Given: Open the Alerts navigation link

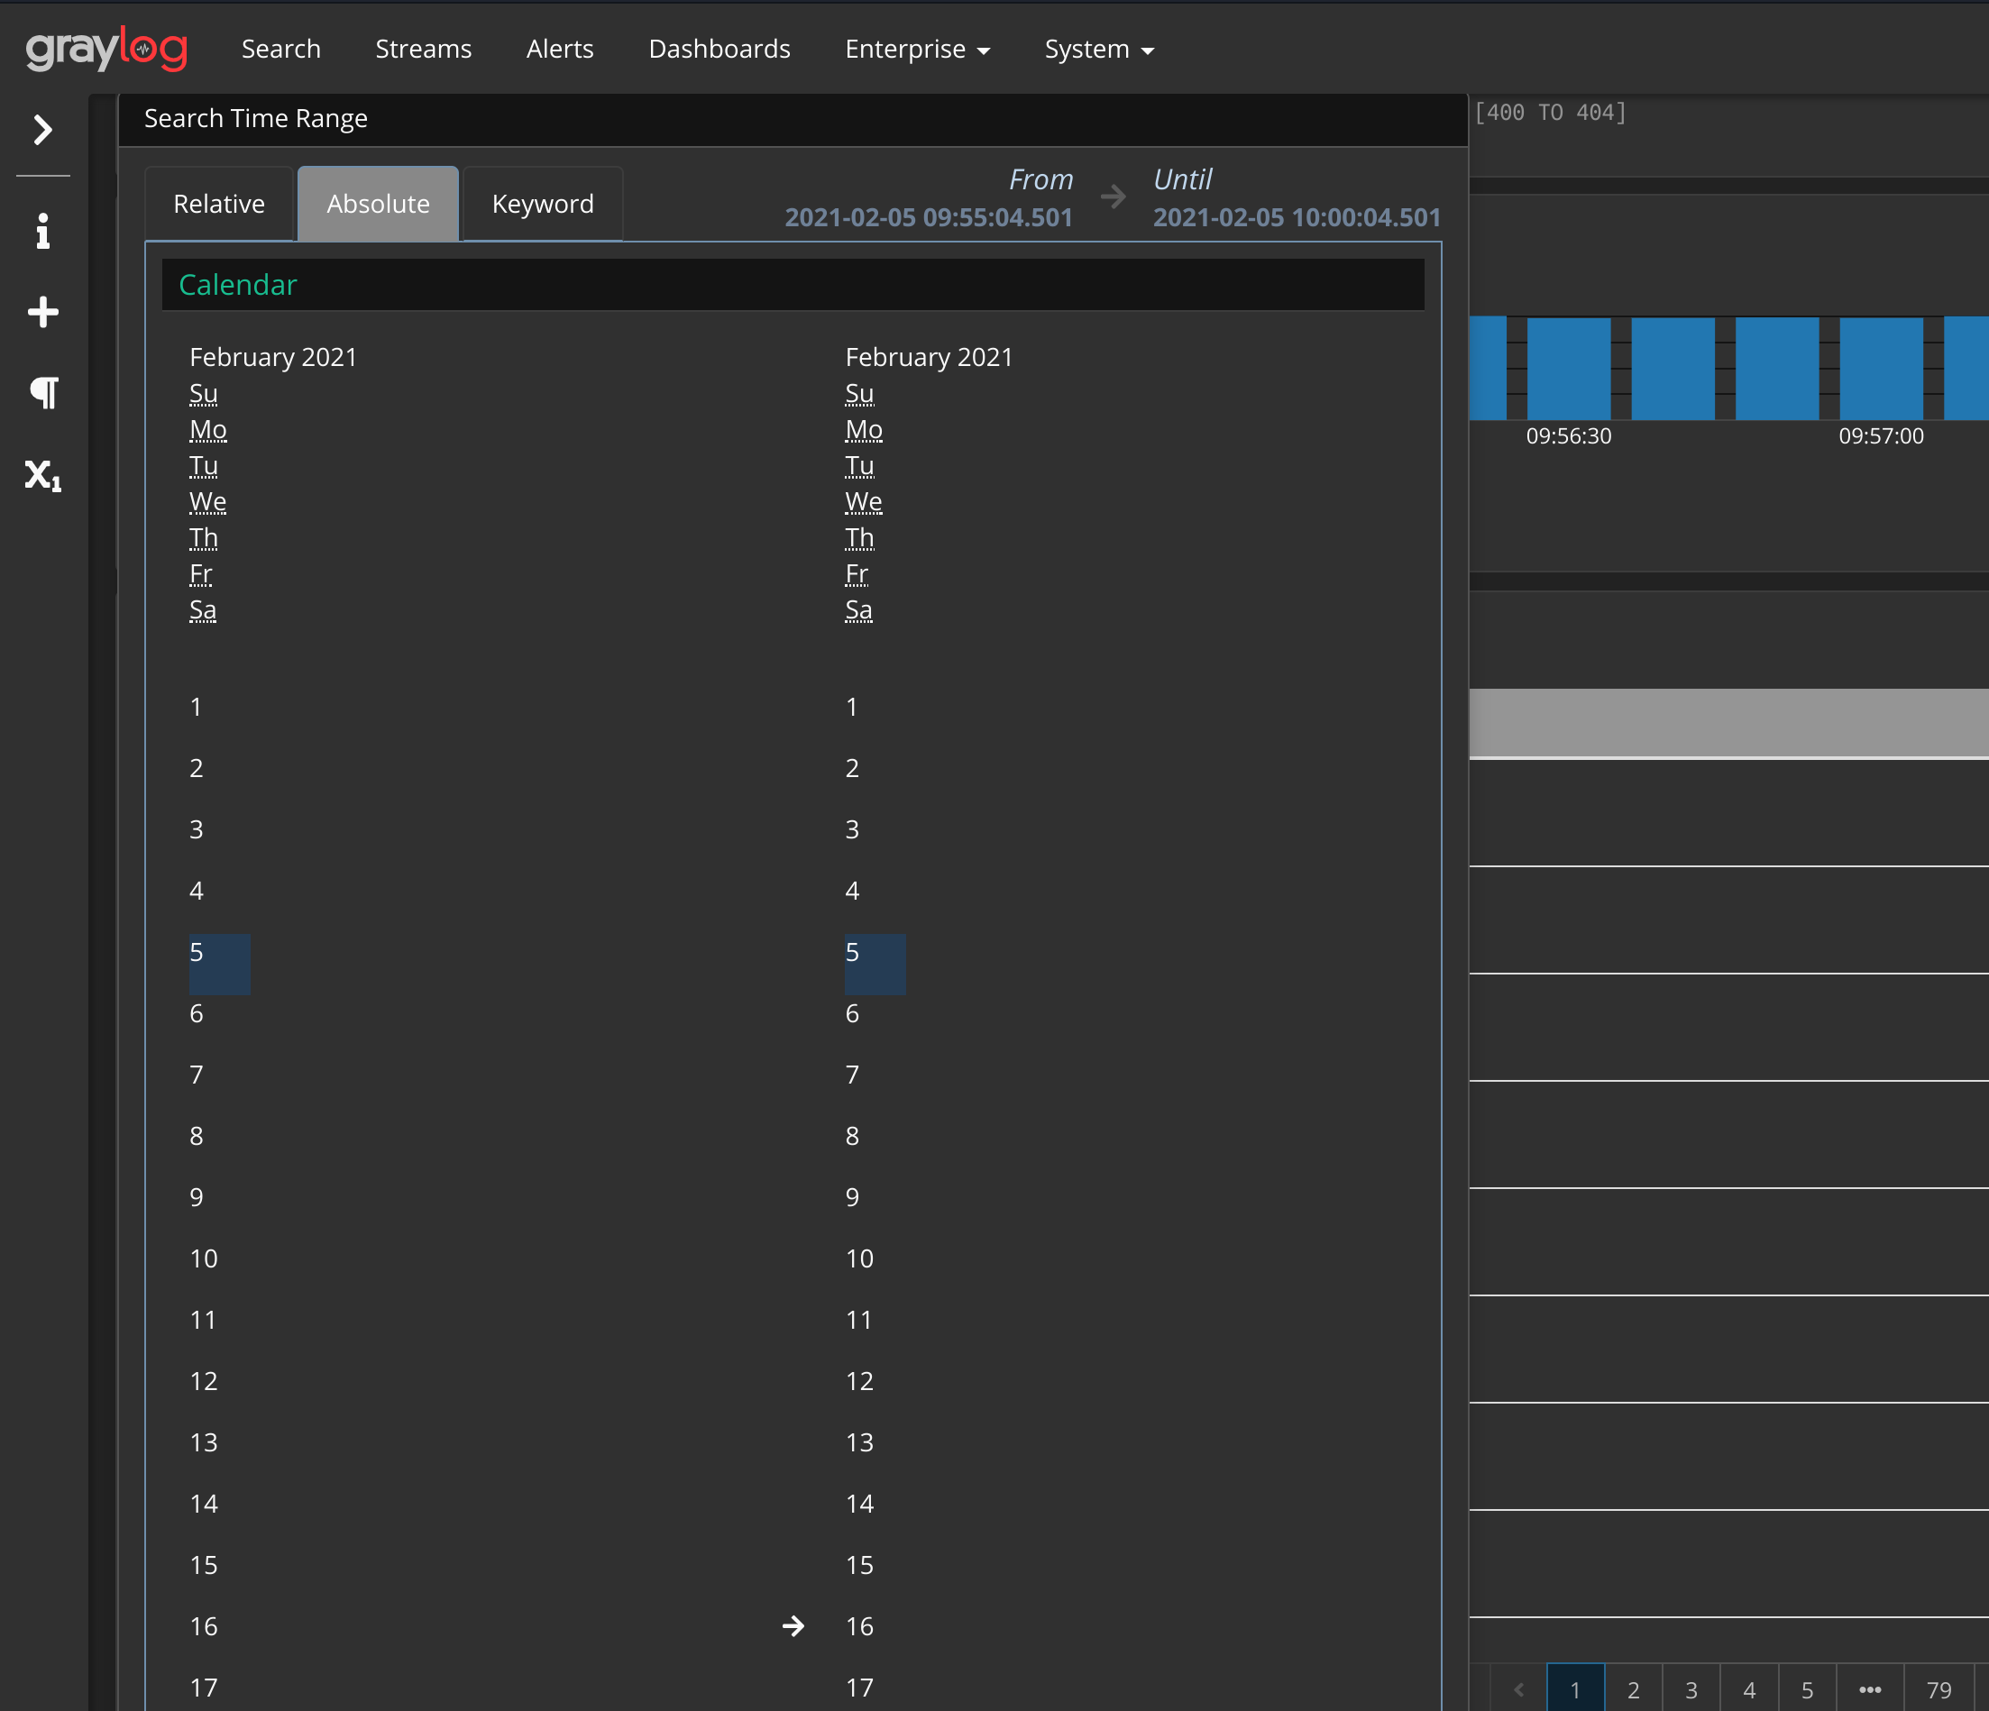Looking at the screenshot, I should [560, 49].
